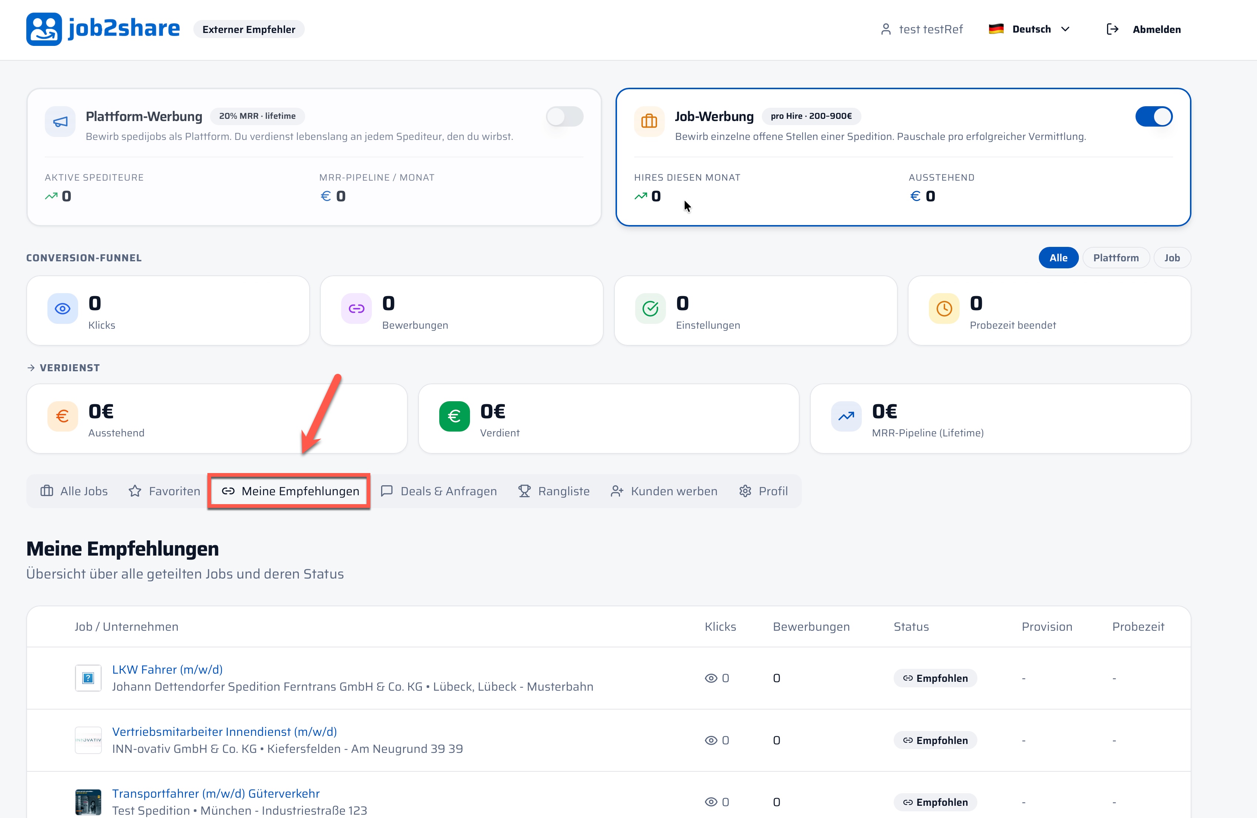Click the checkmark icon on the Einstellungen card
The width and height of the screenshot is (1257, 818).
[x=650, y=309]
